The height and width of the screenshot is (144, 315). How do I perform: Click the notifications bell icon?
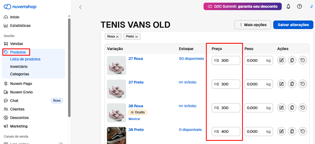pyautogui.click(x=288, y=6)
